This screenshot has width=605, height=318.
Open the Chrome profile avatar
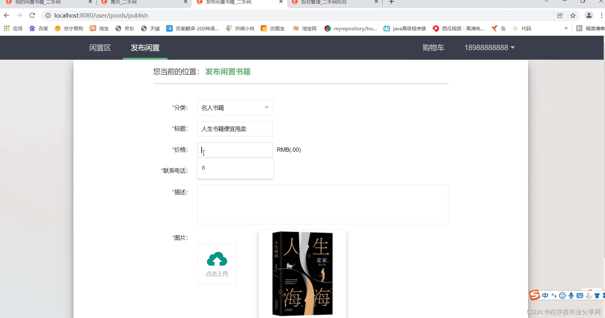(589, 15)
